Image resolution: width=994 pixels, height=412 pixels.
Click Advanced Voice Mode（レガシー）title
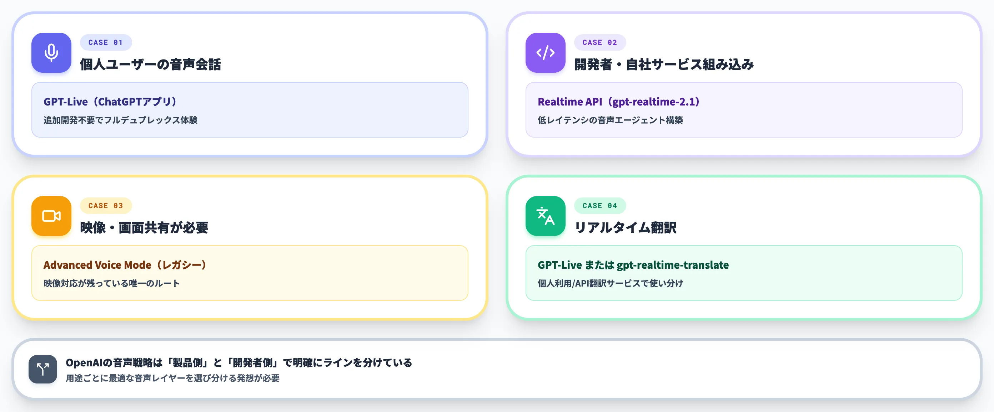(x=125, y=265)
